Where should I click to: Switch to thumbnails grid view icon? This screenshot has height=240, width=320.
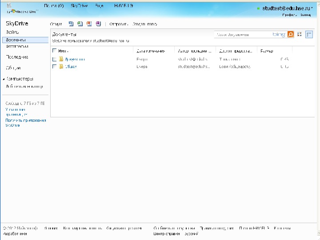pos(300,35)
